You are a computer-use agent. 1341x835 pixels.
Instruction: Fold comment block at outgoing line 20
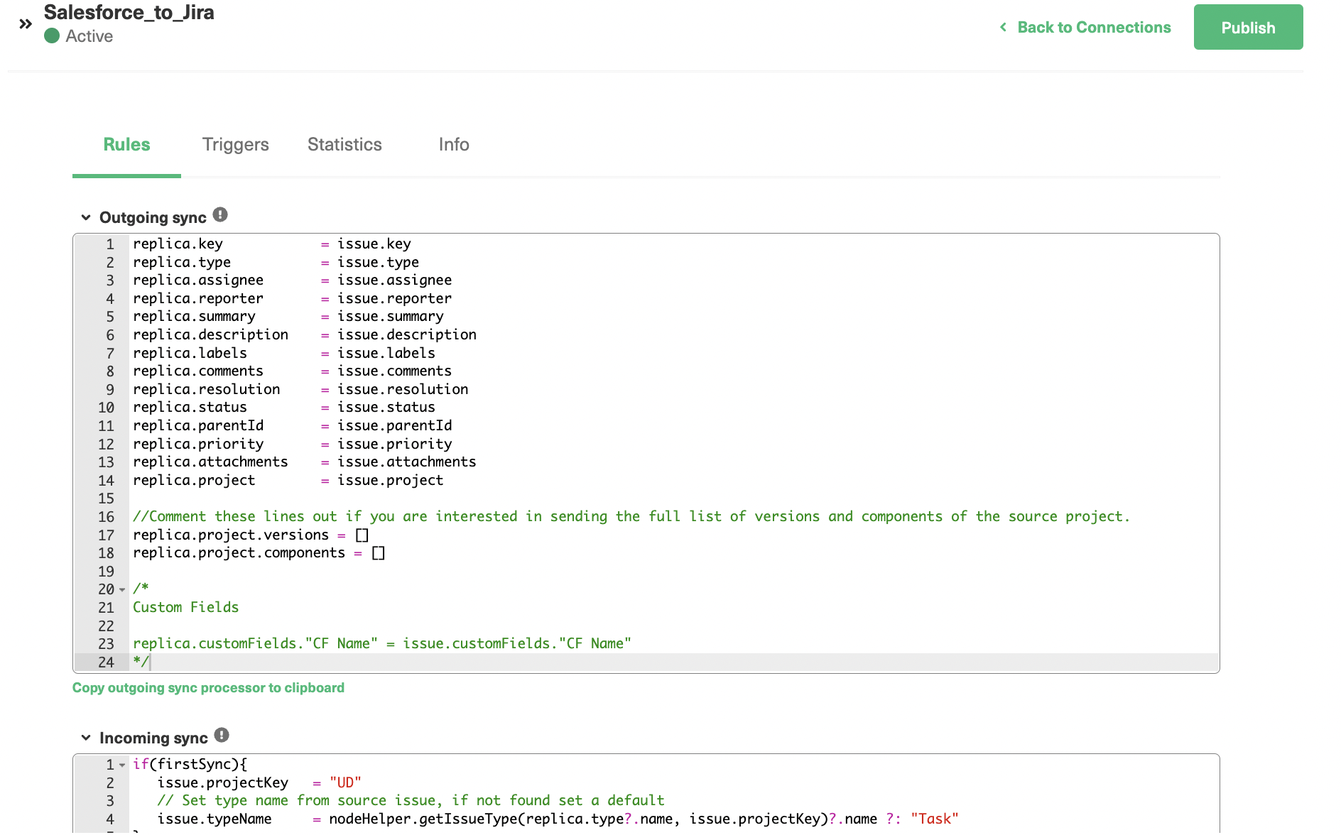click(x=122, y=589)
